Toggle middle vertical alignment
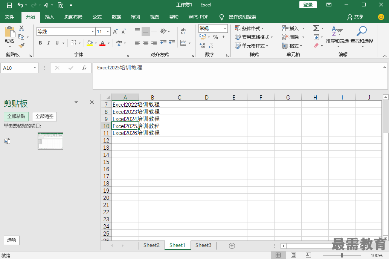This screenshot has height=259, width=389. (146, 31)
